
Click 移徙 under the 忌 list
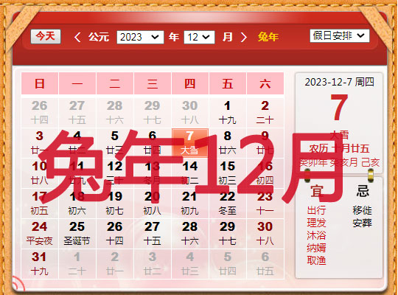click(362, 210)
